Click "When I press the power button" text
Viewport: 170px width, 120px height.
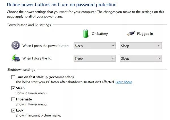(46, 46)
